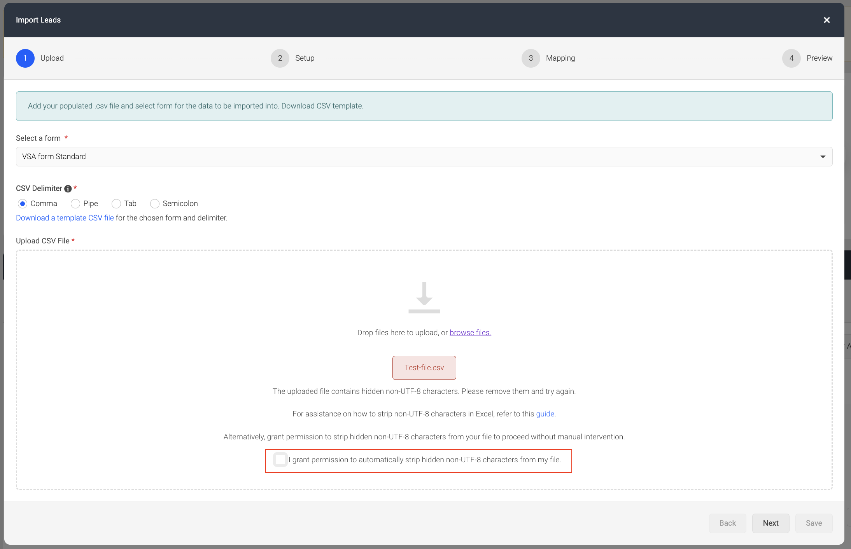Click the Next button
The width and height of the screenshot is (851, 549).
point(770,523)
